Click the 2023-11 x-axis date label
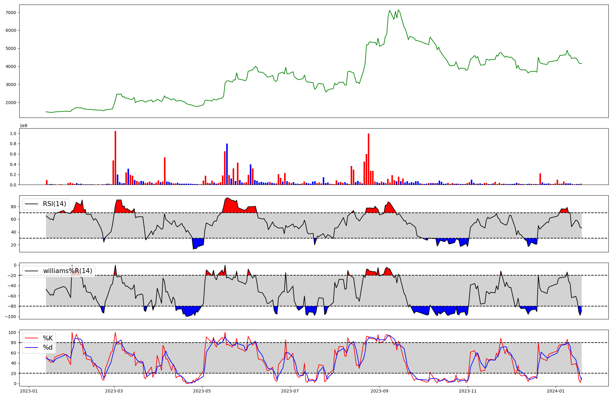 pyautogui.click(x=468, y=391)
